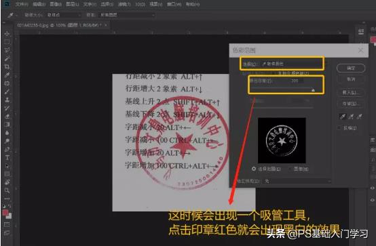Screen dimensions: 376x246
Task: Enable the Invert (反相) checkbox
Action: 339,128
